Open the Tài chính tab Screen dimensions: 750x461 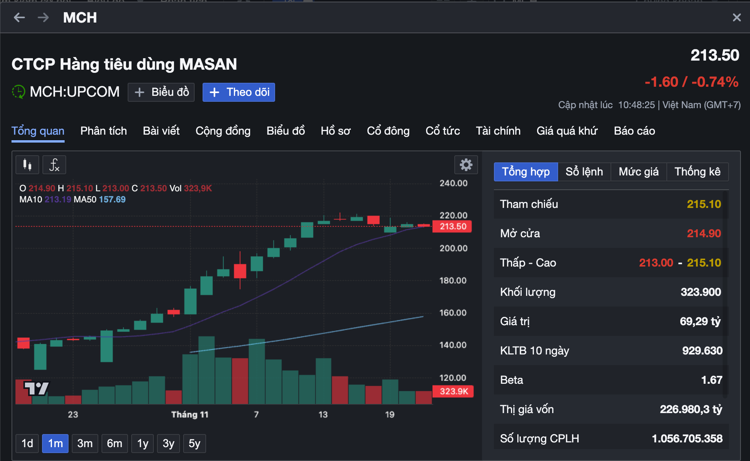[498, 131]
